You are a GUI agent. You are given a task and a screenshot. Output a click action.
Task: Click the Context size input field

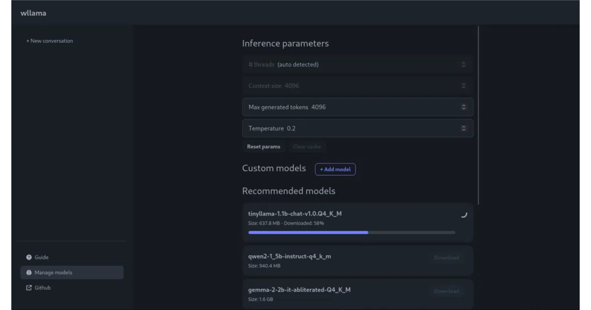pos(358,86)
